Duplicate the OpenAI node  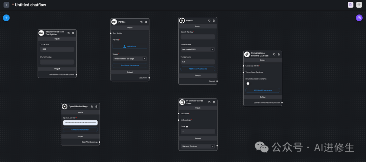pos(209,21)
